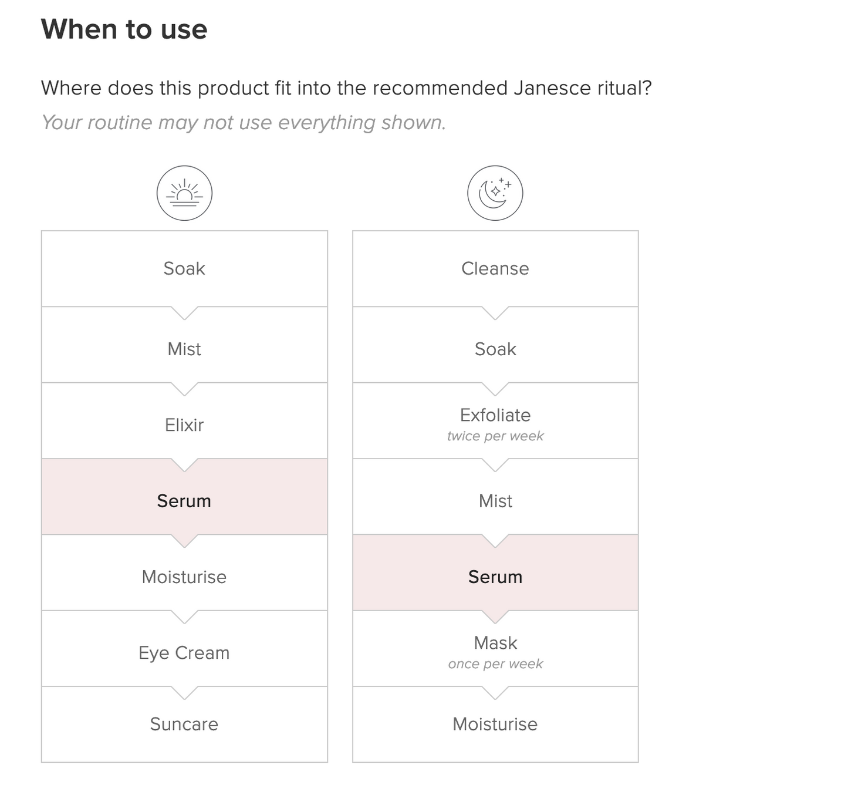Click the When to use heading
The width and height of the screenshot is (848, 812).
tap(124, 29)
